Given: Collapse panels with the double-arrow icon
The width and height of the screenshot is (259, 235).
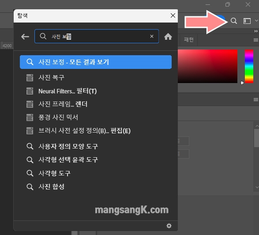Looking at the screenshot, I should (256, 31).
